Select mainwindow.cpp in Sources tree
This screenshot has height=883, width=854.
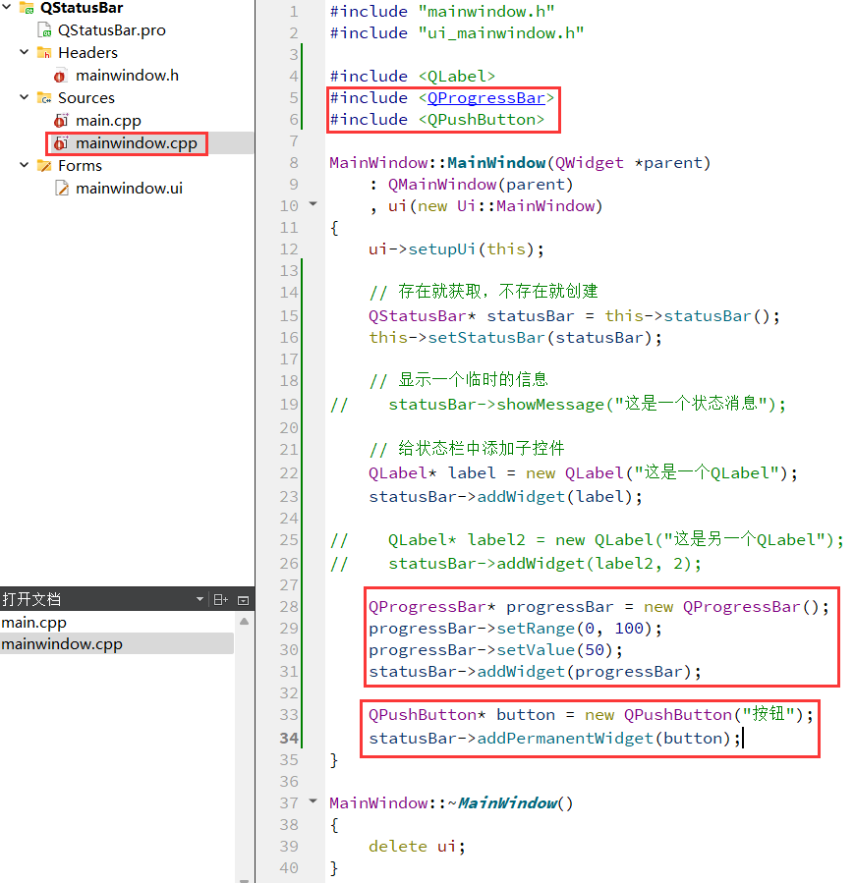point(137,143)
